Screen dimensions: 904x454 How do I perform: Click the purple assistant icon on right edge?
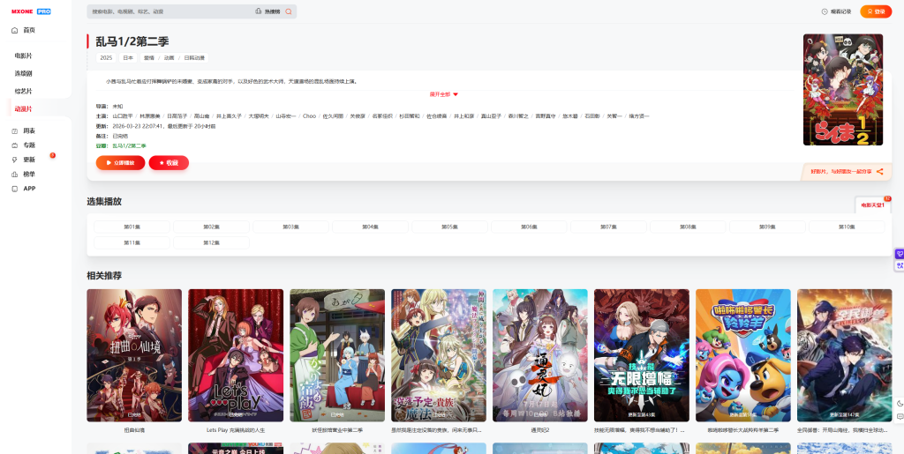coord(900,254)
